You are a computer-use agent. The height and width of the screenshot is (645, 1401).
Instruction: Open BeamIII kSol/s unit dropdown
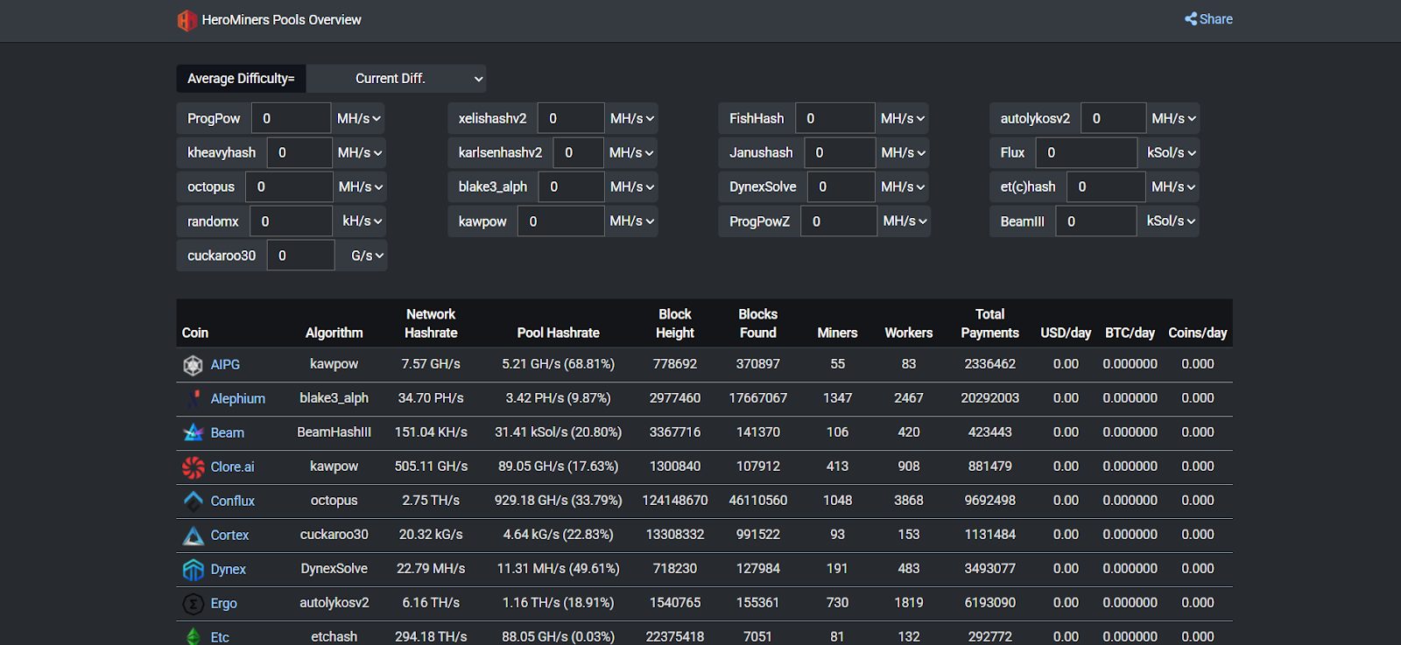1168,221
